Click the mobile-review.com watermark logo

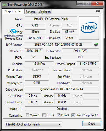(14, 33)
